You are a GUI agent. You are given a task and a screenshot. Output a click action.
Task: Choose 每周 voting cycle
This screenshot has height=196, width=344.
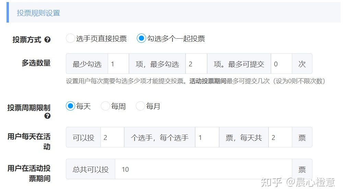pos(105,106)
